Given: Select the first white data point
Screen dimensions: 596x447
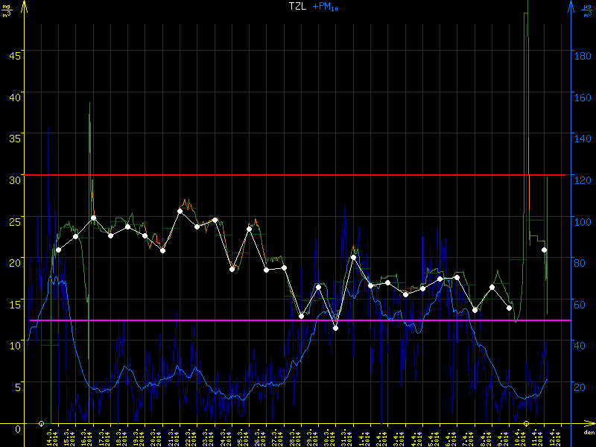Looking at the screenshot, I should pos(58,250).
